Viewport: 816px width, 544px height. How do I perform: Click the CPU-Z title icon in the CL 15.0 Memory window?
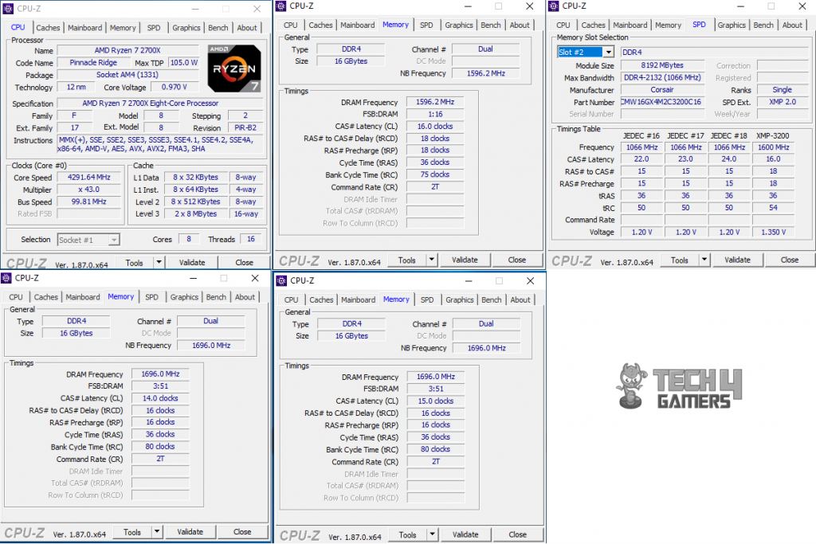pos(281,281)
